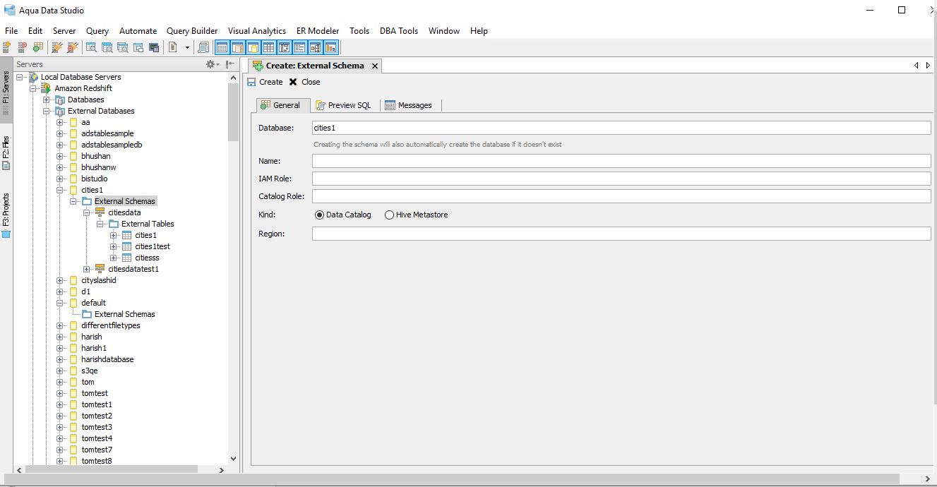Click the Name input field
The image size is (937, 487).
point(621,161)
